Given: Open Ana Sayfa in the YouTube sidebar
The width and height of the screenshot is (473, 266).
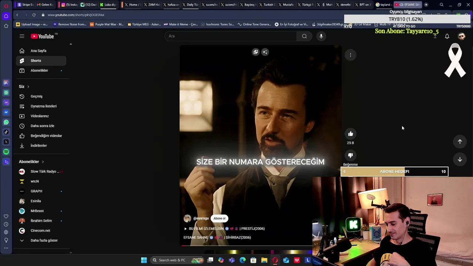Looking at the screenshot, I should [41, 51].
